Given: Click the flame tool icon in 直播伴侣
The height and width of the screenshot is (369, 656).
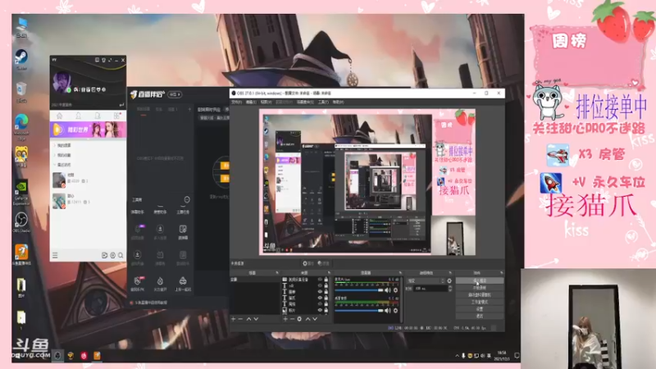Looking at the screenshot, I should (160, 283).
